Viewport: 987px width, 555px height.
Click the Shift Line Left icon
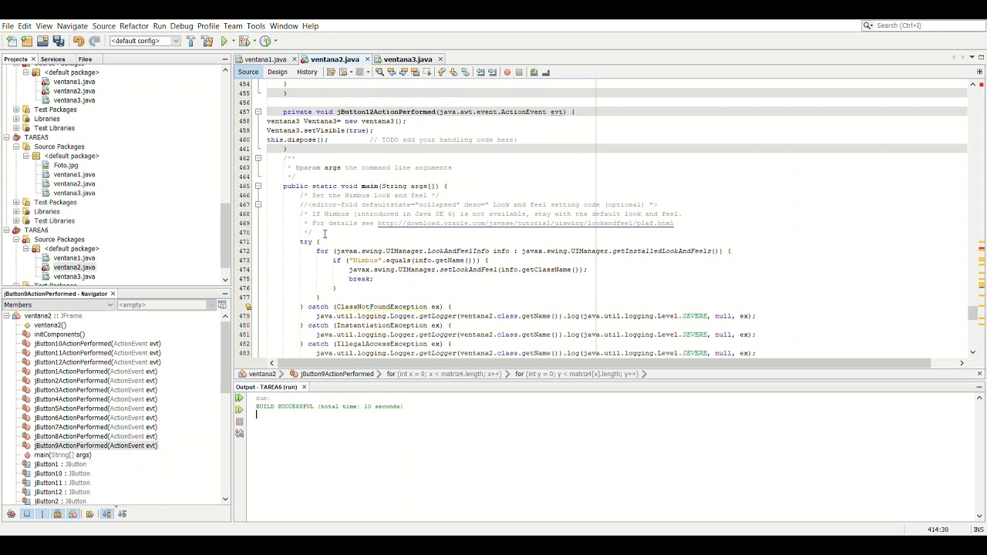coord(480,72)
